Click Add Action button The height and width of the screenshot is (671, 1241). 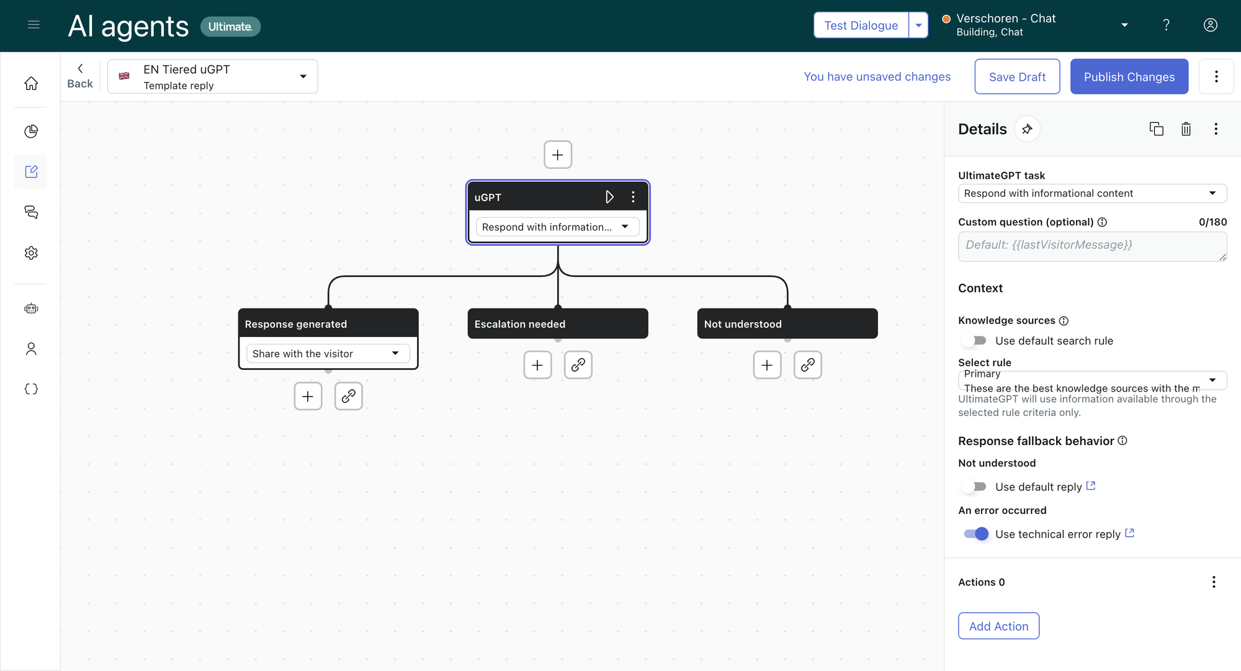[x=998, y=626]
